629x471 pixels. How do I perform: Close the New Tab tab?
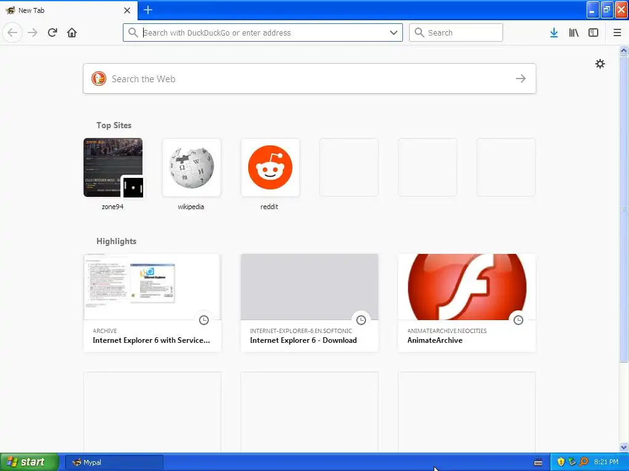[127, 10]
